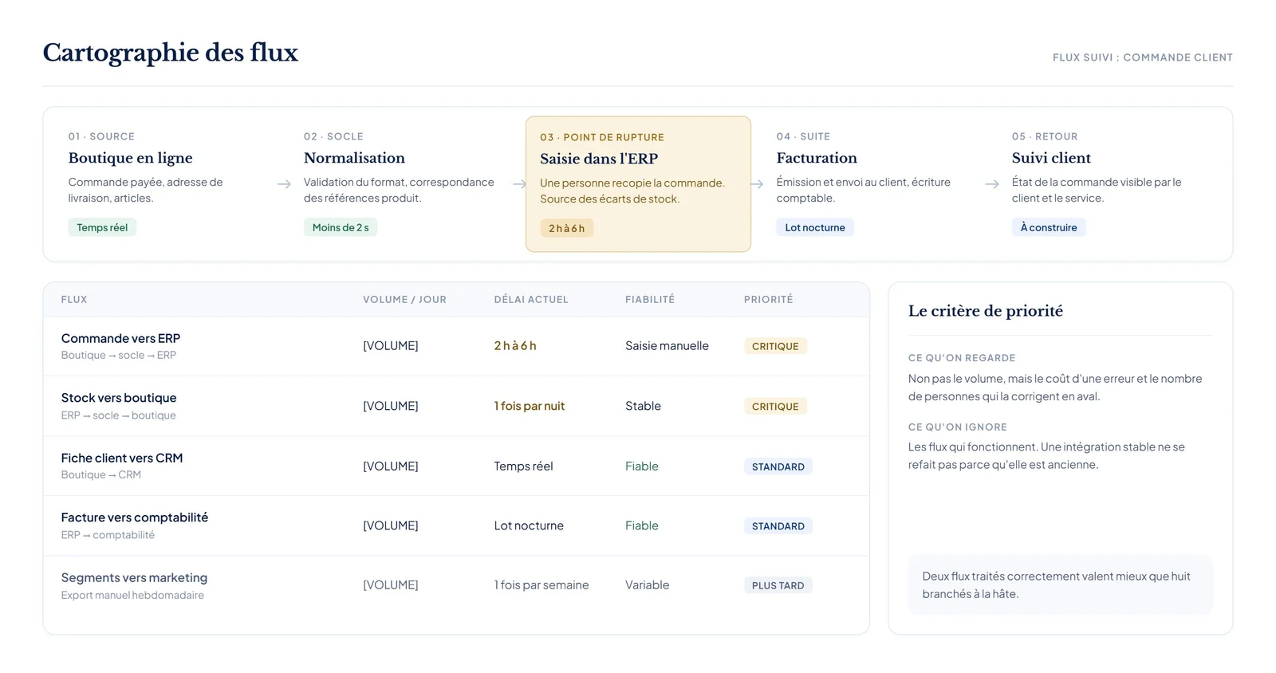Select the "1 fois par nuit" delay cell

[529, 406]
